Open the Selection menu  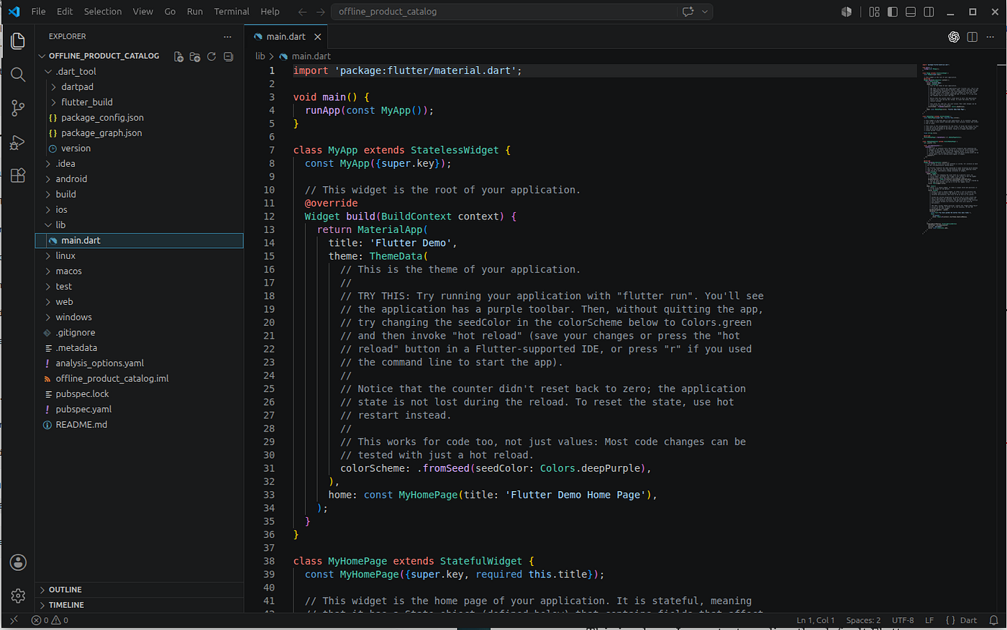103,12
